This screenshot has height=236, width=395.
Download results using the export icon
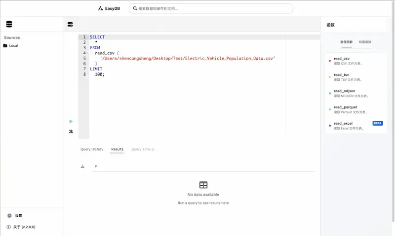click(83, 167)
